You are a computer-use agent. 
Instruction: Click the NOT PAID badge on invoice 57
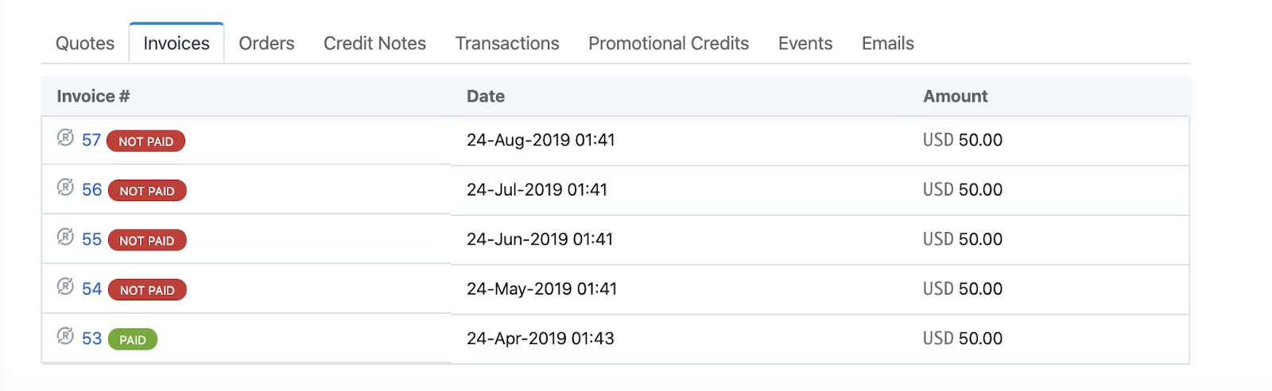[x=145, y=141]
